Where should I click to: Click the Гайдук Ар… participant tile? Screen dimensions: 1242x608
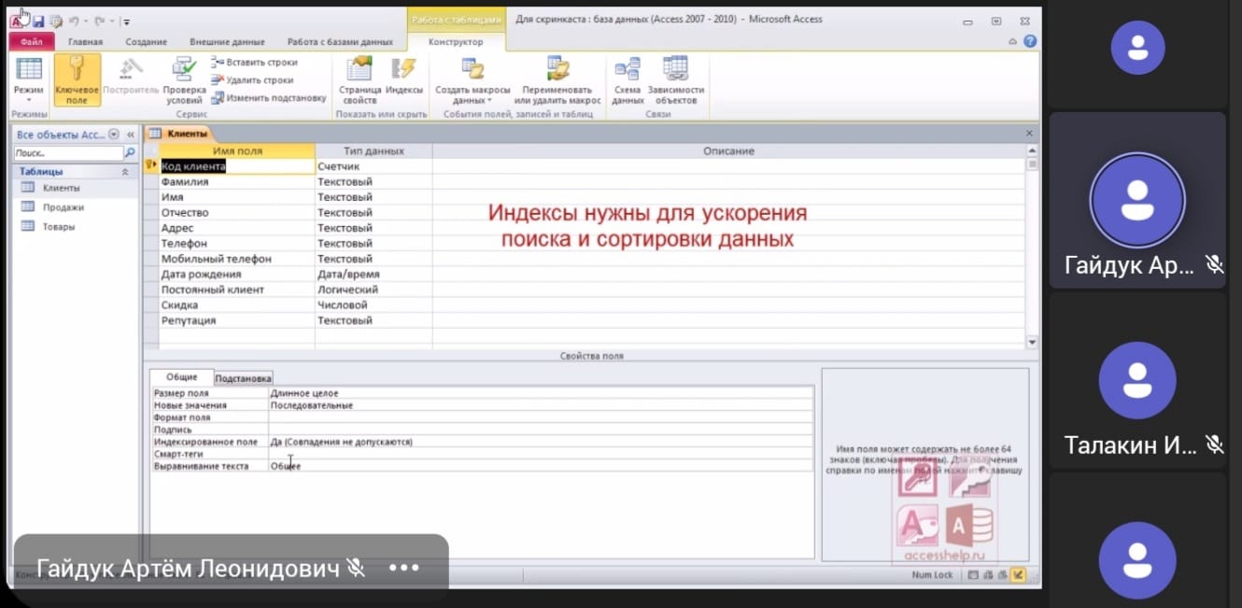pos(1137,200)
